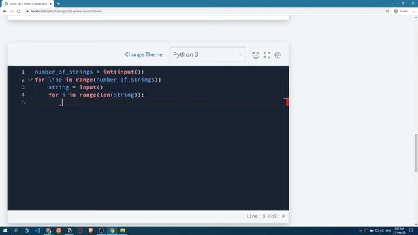Open the Guest profile button

(x=400, y=11)
